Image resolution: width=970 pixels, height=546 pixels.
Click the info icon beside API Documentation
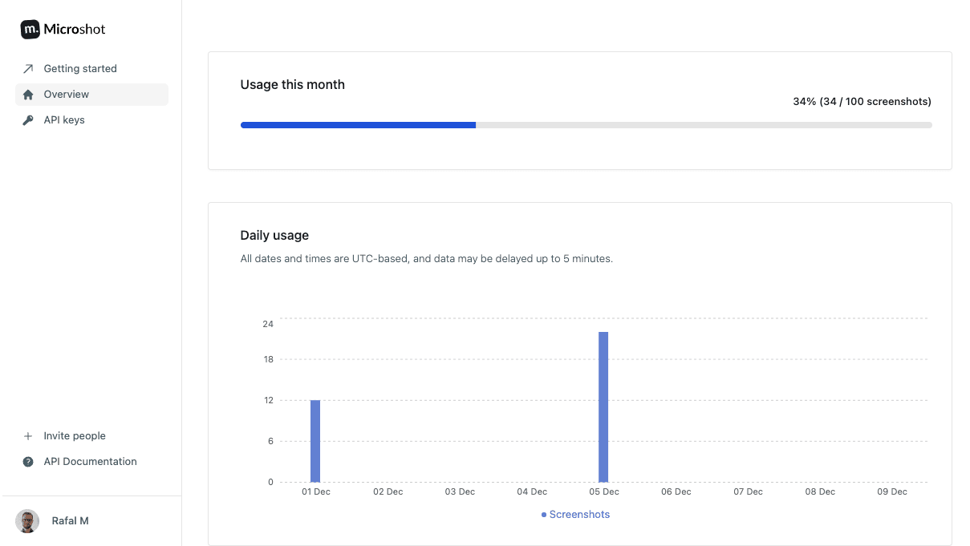27,461
